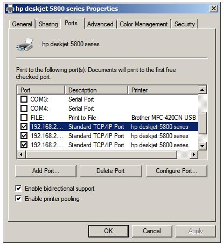This screenshot has width=223, height=245.
Task: Sort by the Description column header
Action: pos(96,90)
